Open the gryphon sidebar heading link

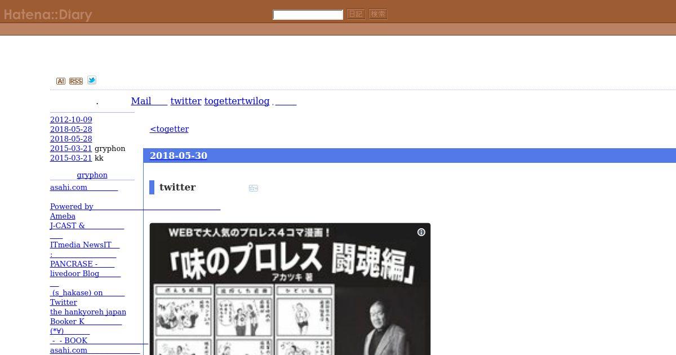[x=92, y=175]
